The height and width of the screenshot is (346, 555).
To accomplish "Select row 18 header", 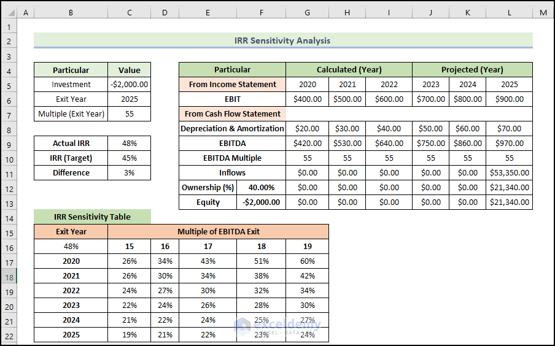I will click(x=9, y=277).
